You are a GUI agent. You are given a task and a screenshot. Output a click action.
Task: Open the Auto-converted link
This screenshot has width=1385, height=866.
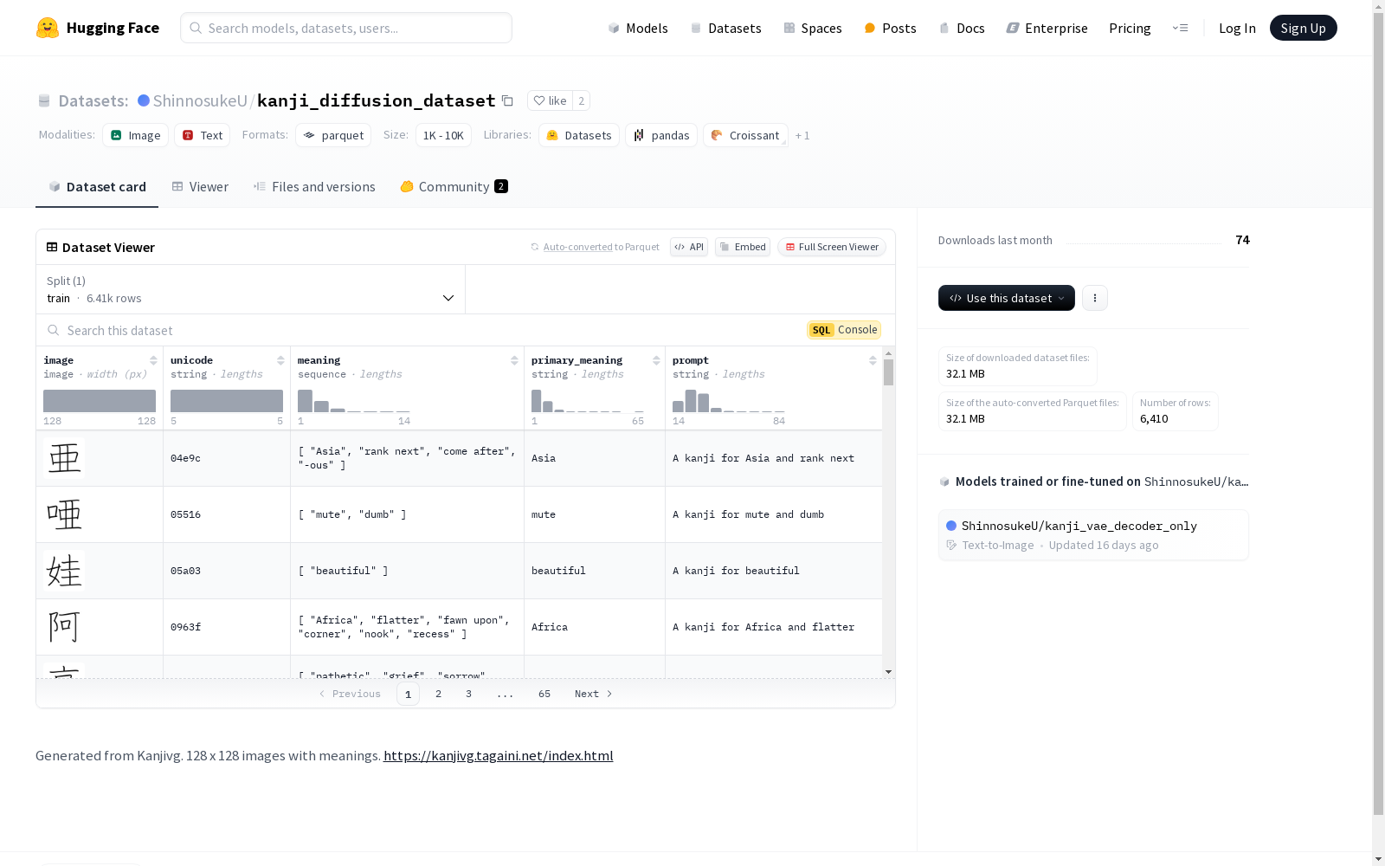(x=577, y=247)
